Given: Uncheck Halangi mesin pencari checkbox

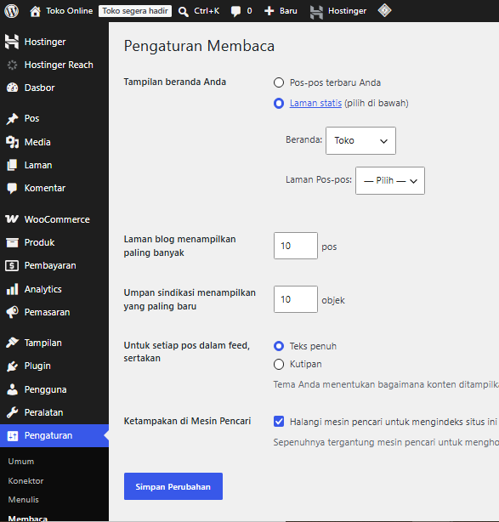Looking at the screenshot, I should point(279,422).
